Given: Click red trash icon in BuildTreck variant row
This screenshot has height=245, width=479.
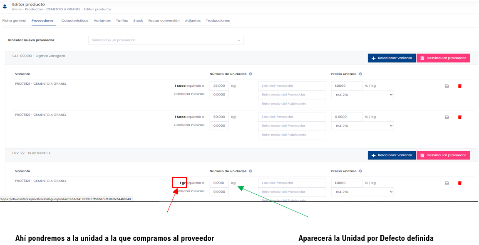Looking at the screenshot, I should coord(459,183).
